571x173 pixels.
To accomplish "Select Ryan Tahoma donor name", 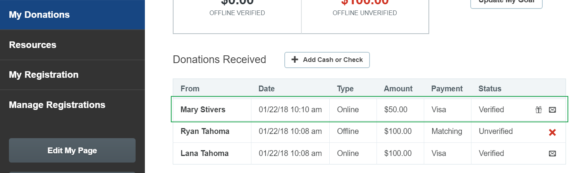I will pyautogui.click(x=205, y=132).
